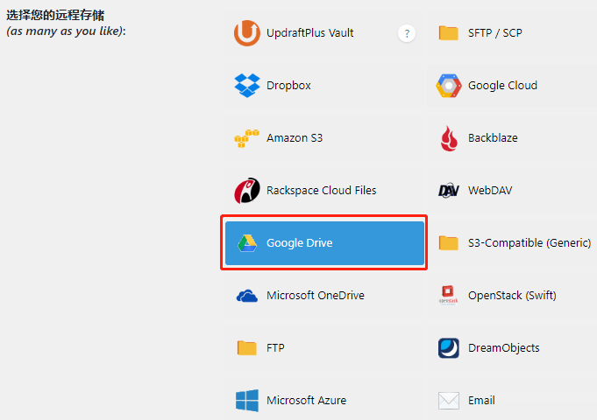The height and width of the screenshot is (420, 597).
Task: Open the UpdraftPlus Vault help question mark
Action: [x=406, y=34]
